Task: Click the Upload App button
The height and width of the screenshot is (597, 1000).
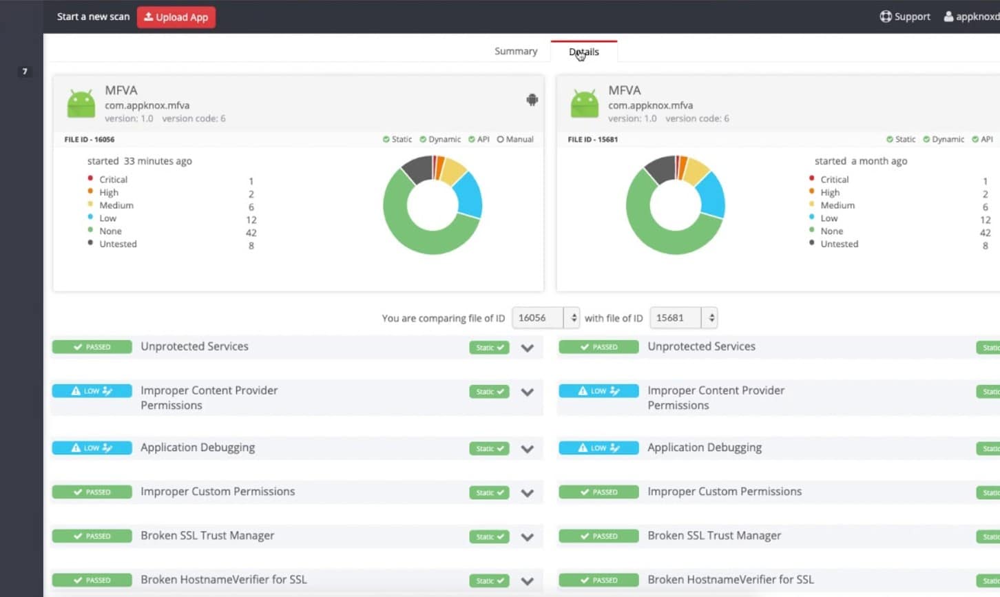Action: point(176,17)
